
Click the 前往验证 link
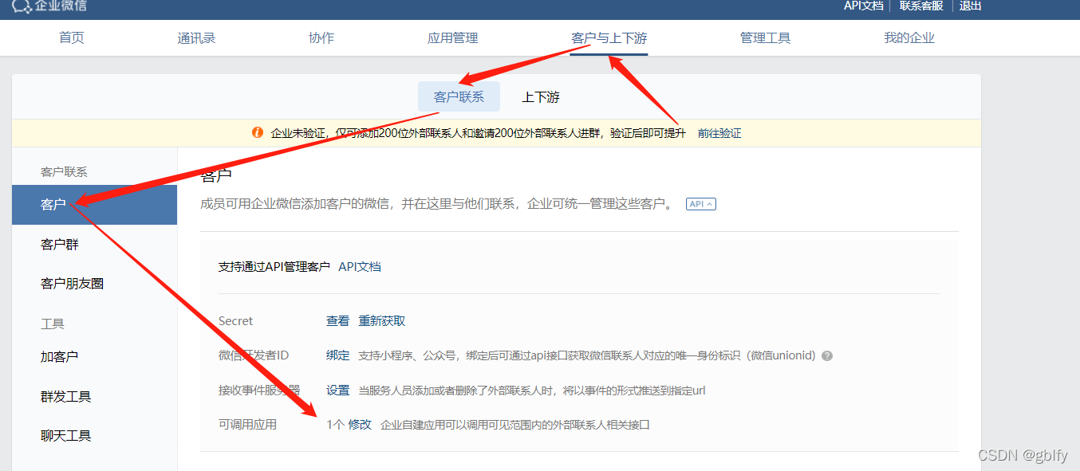(719, 133)
